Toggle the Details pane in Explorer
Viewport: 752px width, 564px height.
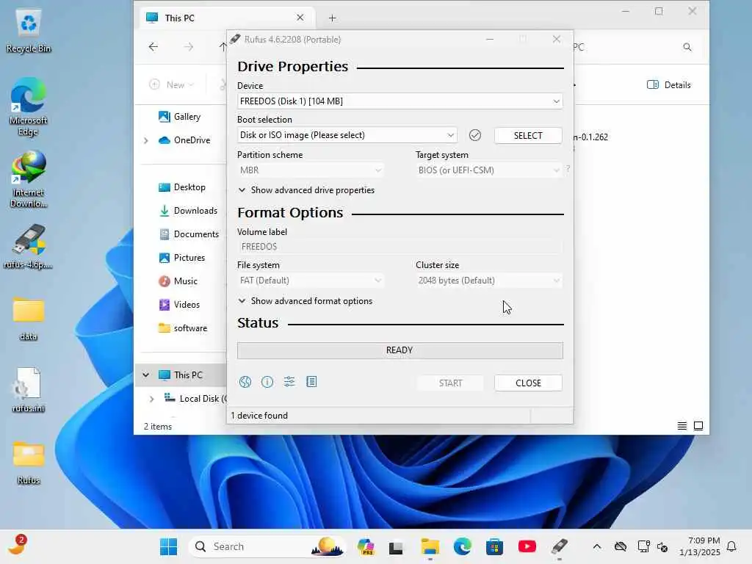[x=669, y=85]
